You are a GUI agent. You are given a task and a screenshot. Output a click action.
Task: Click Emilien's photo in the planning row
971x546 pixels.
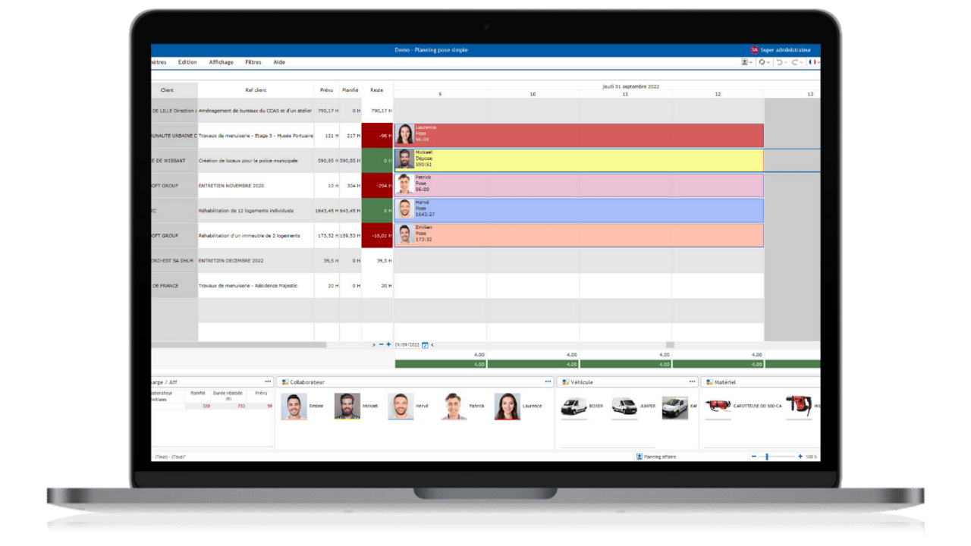(x=405, y=235)
